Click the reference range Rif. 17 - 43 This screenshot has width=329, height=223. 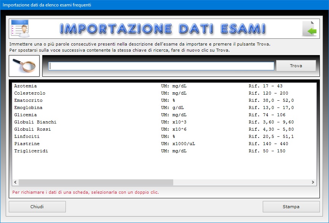click(265, 86)
